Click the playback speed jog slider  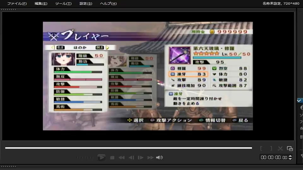point(85,158)
